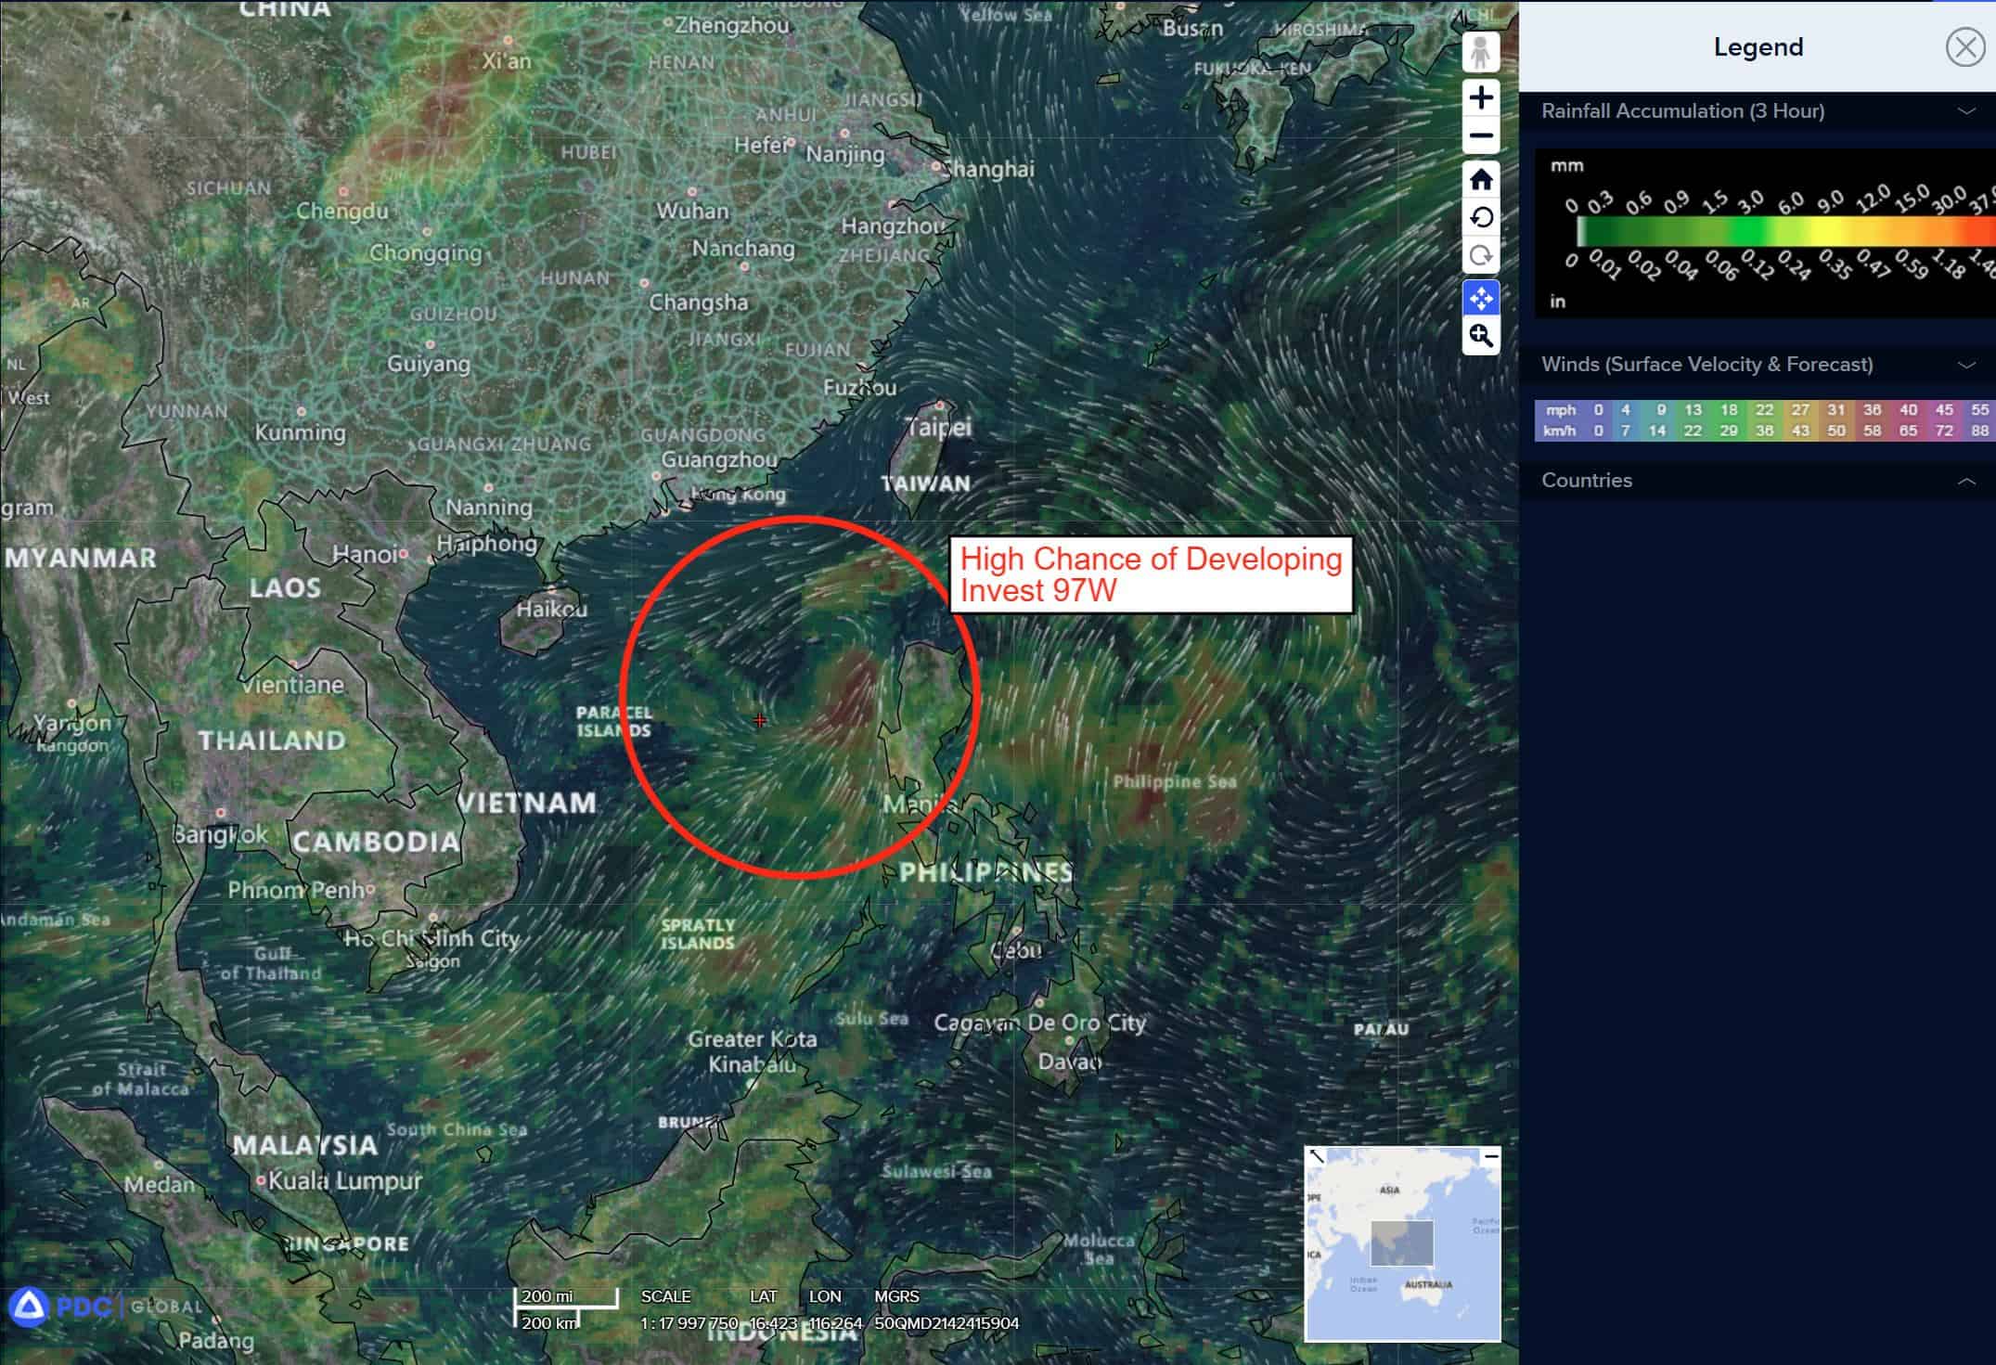This screenshot has width=1996, height=1365.
Task: Click the Hanoi city label
Action: [x=364, y=554]
